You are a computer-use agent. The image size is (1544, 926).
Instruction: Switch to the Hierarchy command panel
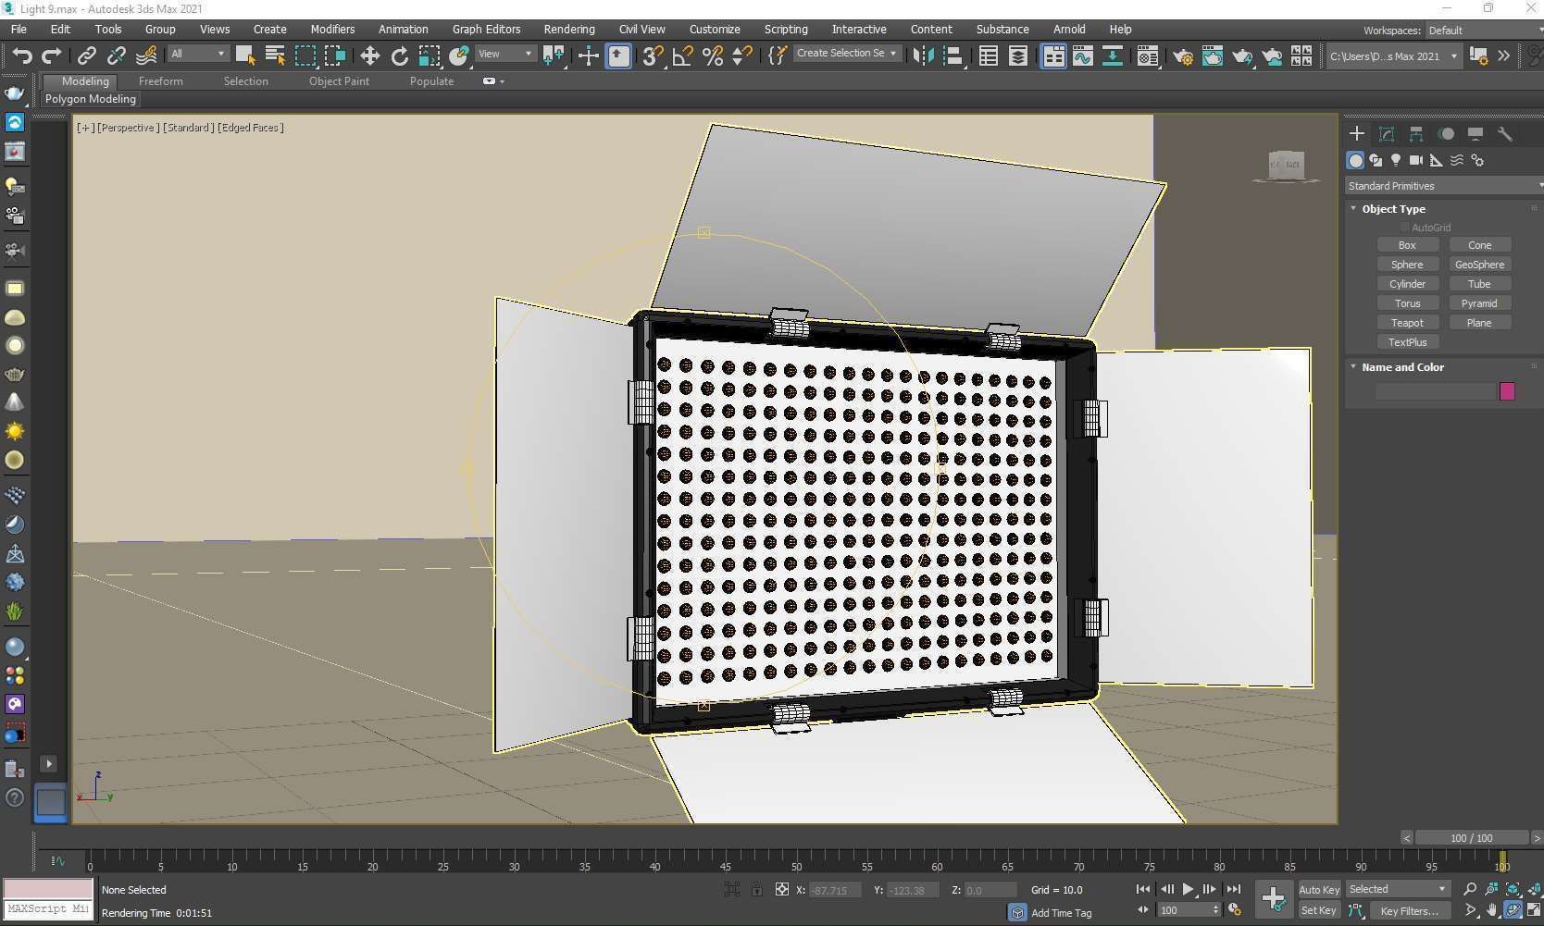(x=1416, y=134)
